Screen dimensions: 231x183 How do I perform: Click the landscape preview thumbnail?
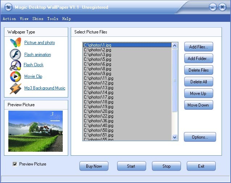36,131
